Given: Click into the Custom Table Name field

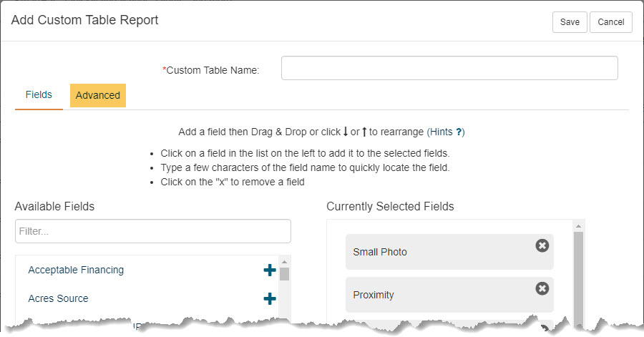Looking at the screenshot, I should 449,68.
